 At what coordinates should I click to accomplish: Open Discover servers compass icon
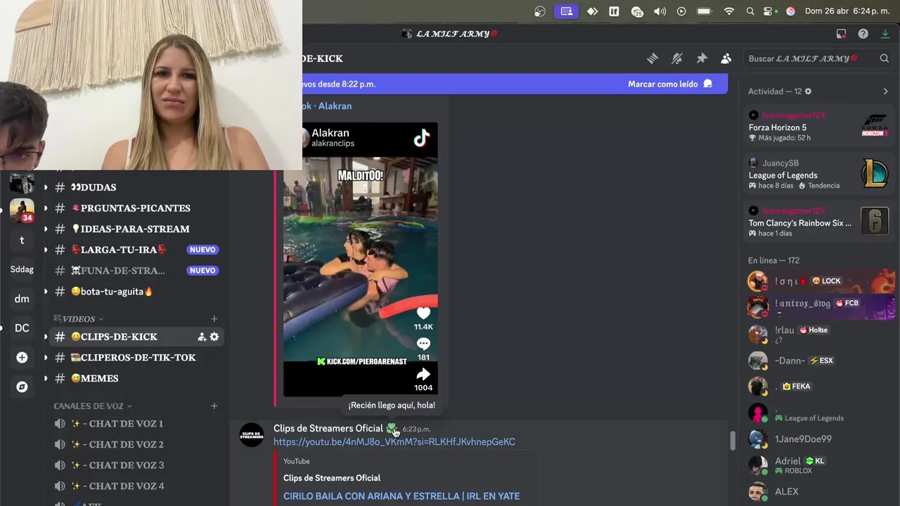(22, 387)
